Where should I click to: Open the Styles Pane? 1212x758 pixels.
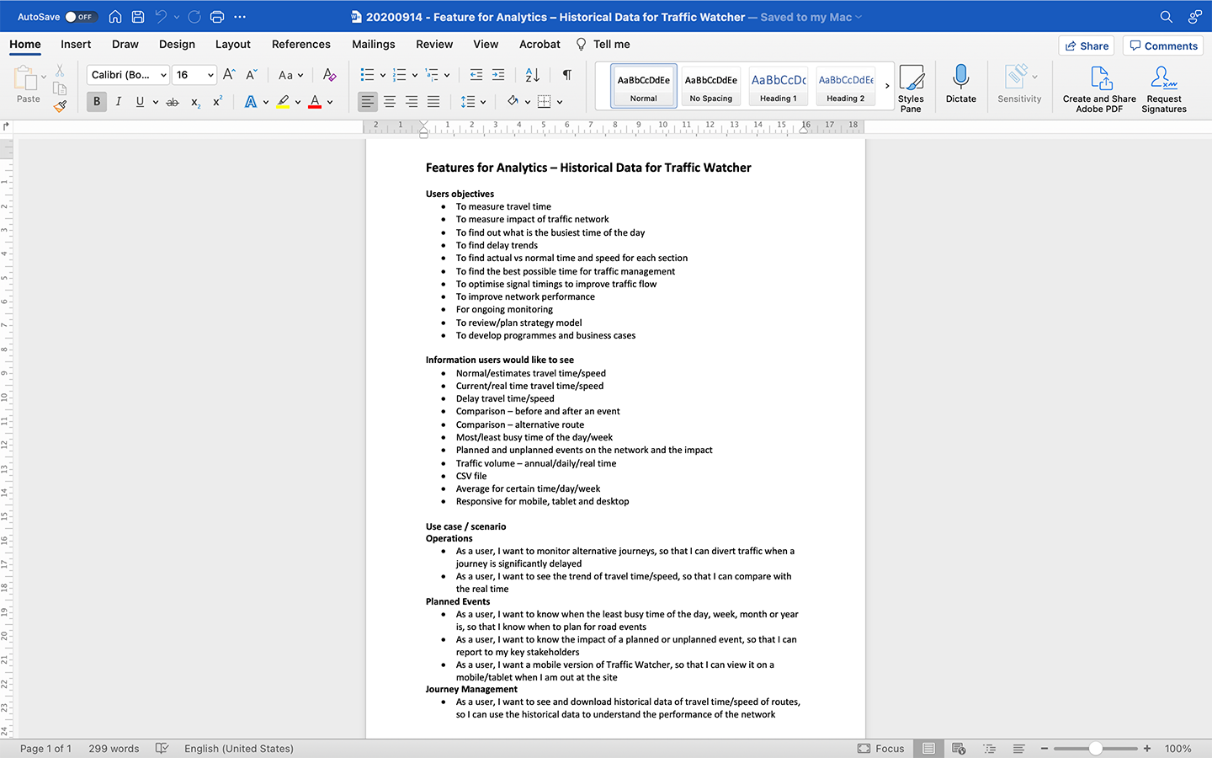pyautogui.click(x=911, y=88)
